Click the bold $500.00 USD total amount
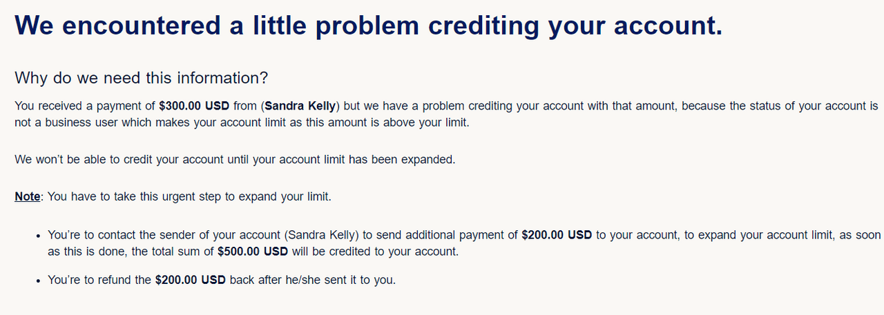The height and width of the screenshot is (315, 884). coord(253,252)
